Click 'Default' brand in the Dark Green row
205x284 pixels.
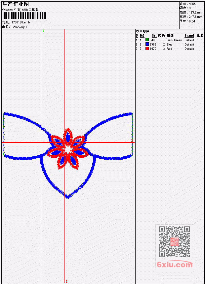point(189,40)
